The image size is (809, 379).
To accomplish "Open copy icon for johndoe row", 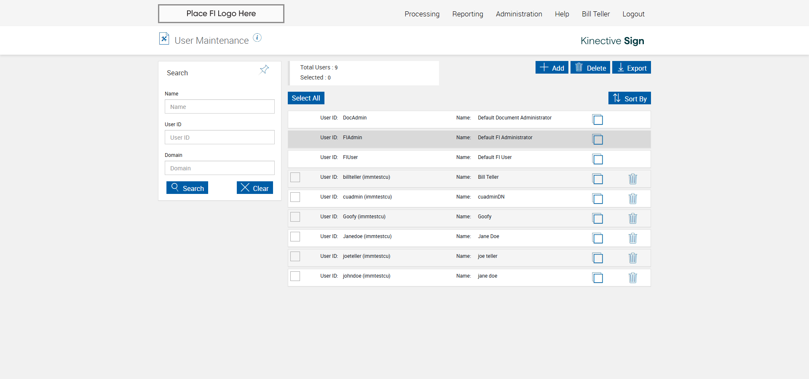I will click(597, 278).
